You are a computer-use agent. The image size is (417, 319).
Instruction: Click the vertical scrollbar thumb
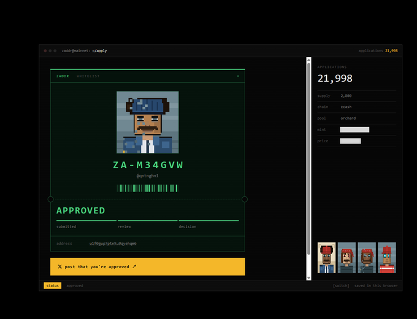pyautogui.click(x=308, y=159)
